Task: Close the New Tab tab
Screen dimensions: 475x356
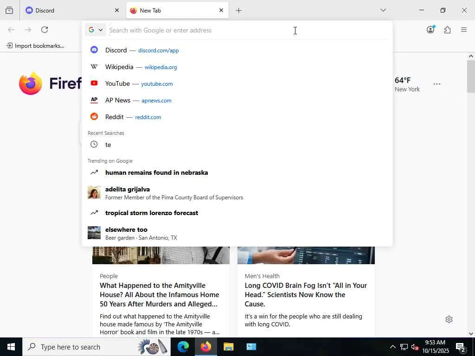Action: click(x=221, y=10)
